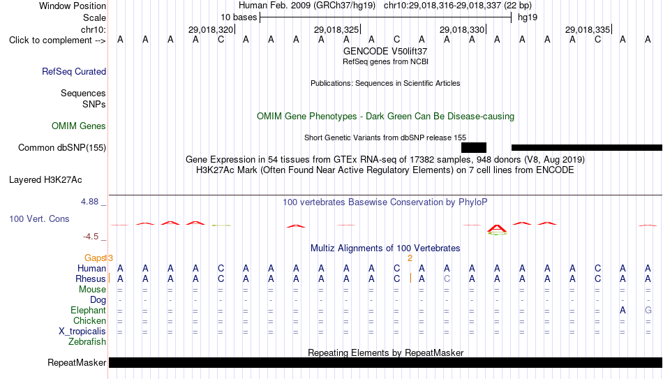The height and width of the screenshot is (379, 663).
Task: Click 'Short Genetic Variants from dbSNP release 155'
Action: (385, 138)
